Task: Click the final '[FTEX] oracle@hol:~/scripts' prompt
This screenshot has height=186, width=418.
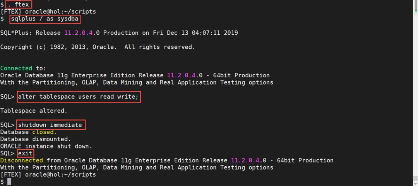Action: 48,174
